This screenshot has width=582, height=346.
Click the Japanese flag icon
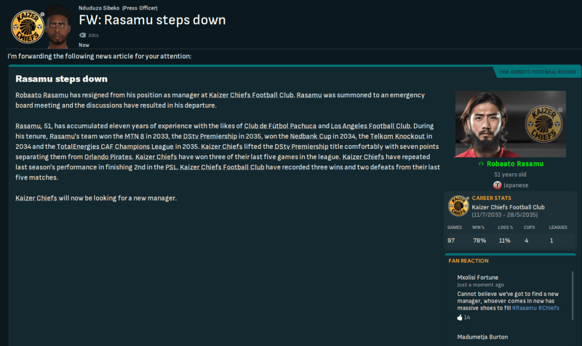click(x=497, y=185)
